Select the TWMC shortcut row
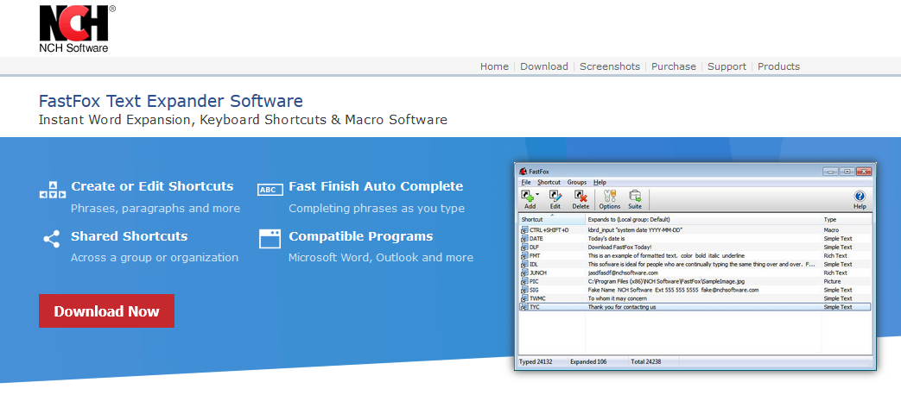The height and width of the screenshot is (420, 901). [695, 298]
